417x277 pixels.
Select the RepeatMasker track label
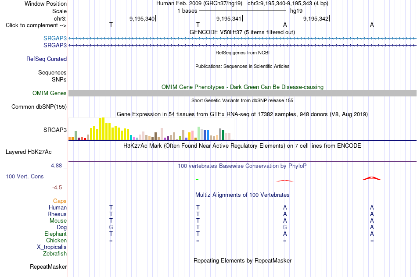48,266
